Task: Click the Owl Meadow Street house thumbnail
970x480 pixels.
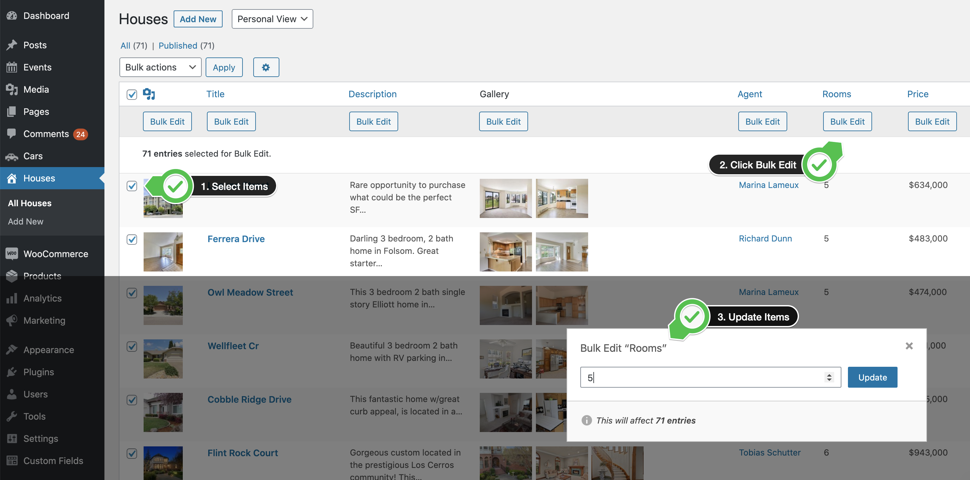Action: (163, 305)
